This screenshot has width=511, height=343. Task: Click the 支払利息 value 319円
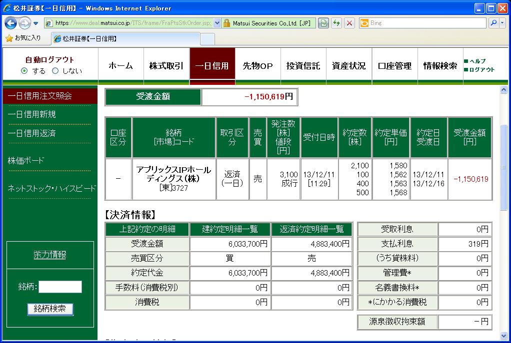pyautogui.click(x=478, y=244)
